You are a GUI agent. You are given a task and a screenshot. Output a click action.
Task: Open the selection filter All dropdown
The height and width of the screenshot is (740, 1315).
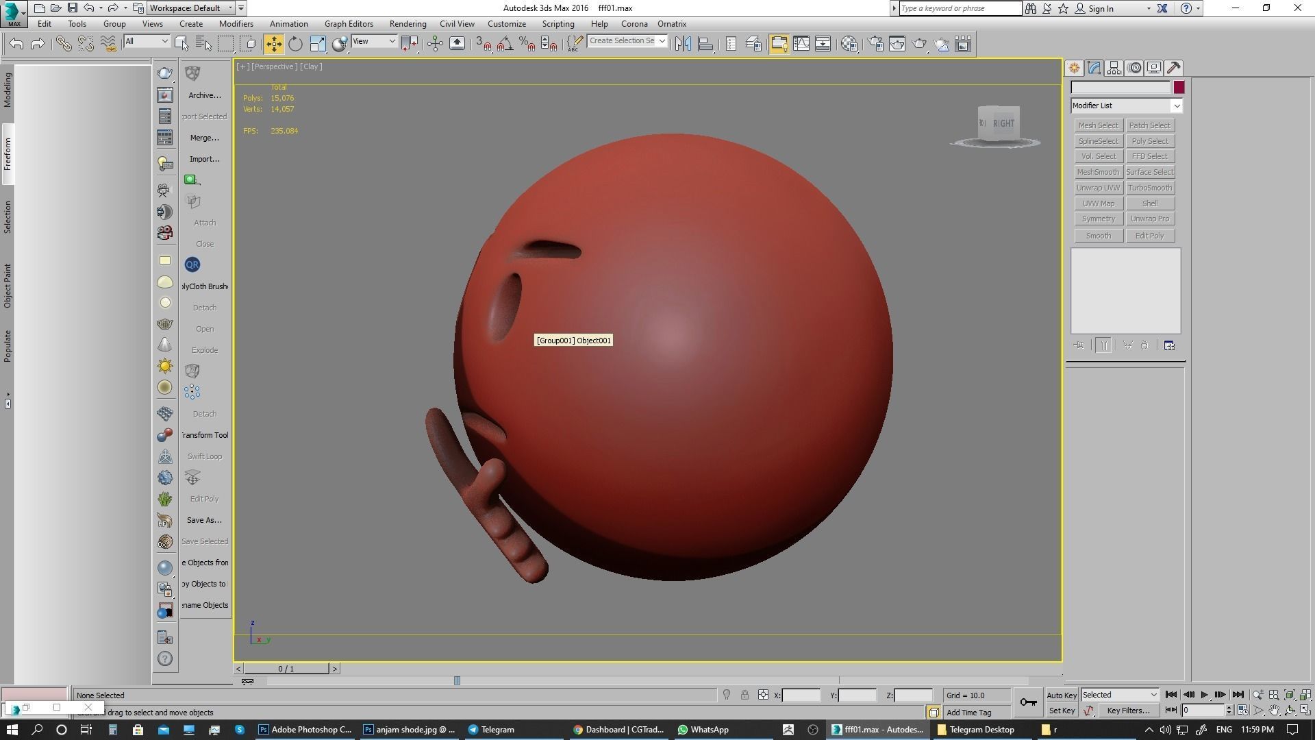147,42
